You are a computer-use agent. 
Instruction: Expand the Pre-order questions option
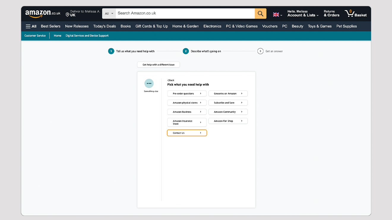187,94
